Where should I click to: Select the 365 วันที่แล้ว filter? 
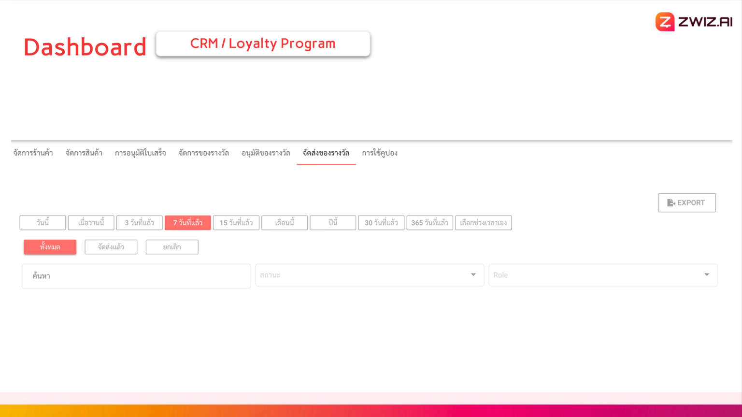429,222
